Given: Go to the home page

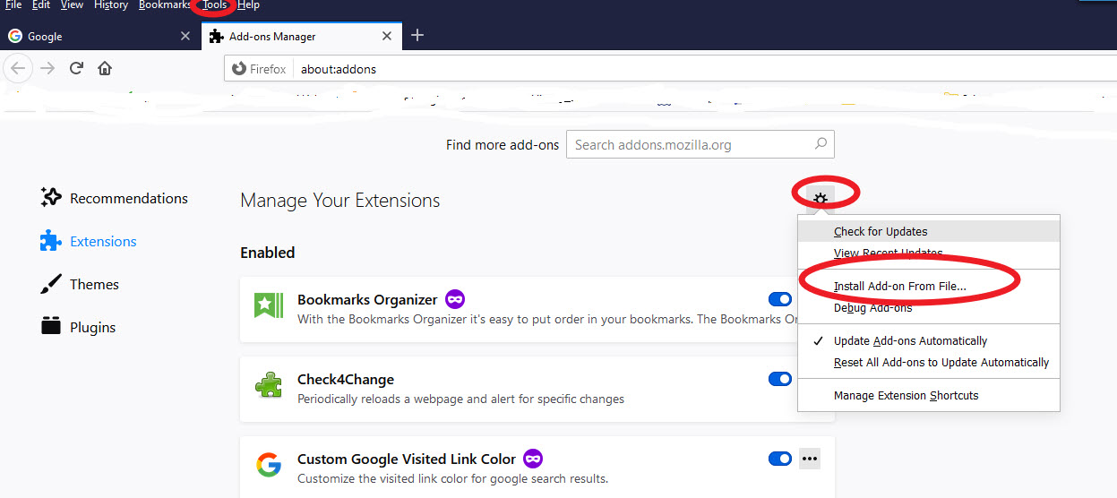Looking at the screenshot, I should [x=105, y=68].
